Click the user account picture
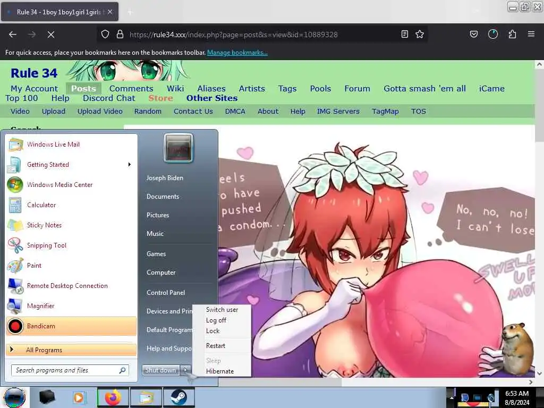Screen dimensions: 544x408 [x=178, y=148]
